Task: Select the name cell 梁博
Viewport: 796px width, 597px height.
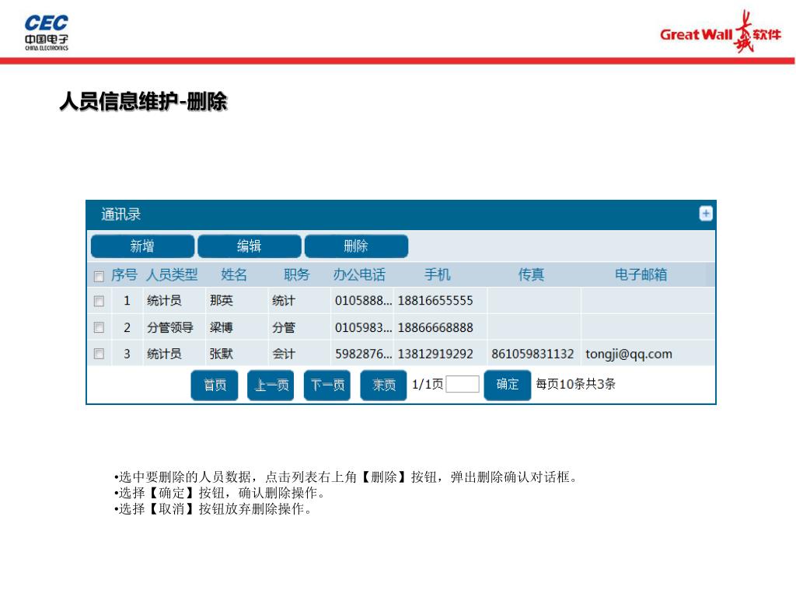Action: click(x=222, y=327)
